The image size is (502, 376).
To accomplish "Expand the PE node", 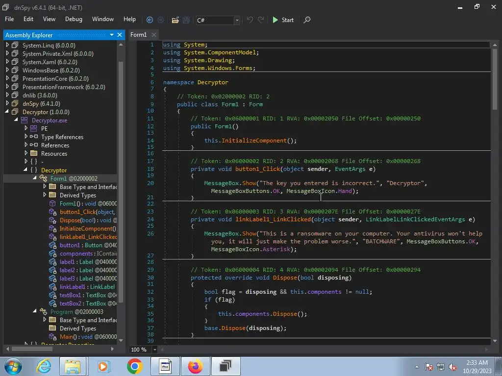I will [26, 128].
